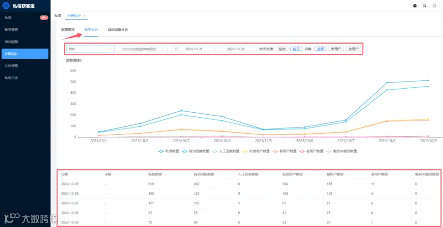Toggle 私信数量 legend marker

point(161,151)
